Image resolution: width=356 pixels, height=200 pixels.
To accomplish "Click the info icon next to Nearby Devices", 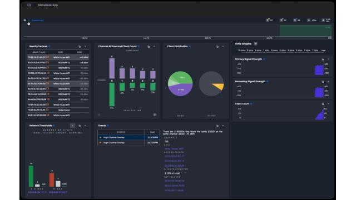I will click(50, 47).
